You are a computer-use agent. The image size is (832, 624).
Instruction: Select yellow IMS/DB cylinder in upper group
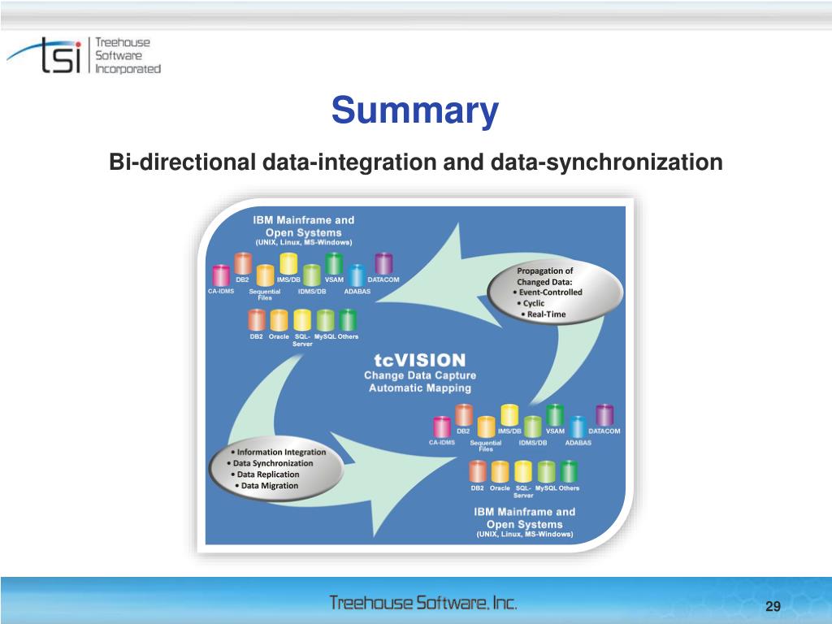point(288,264)
